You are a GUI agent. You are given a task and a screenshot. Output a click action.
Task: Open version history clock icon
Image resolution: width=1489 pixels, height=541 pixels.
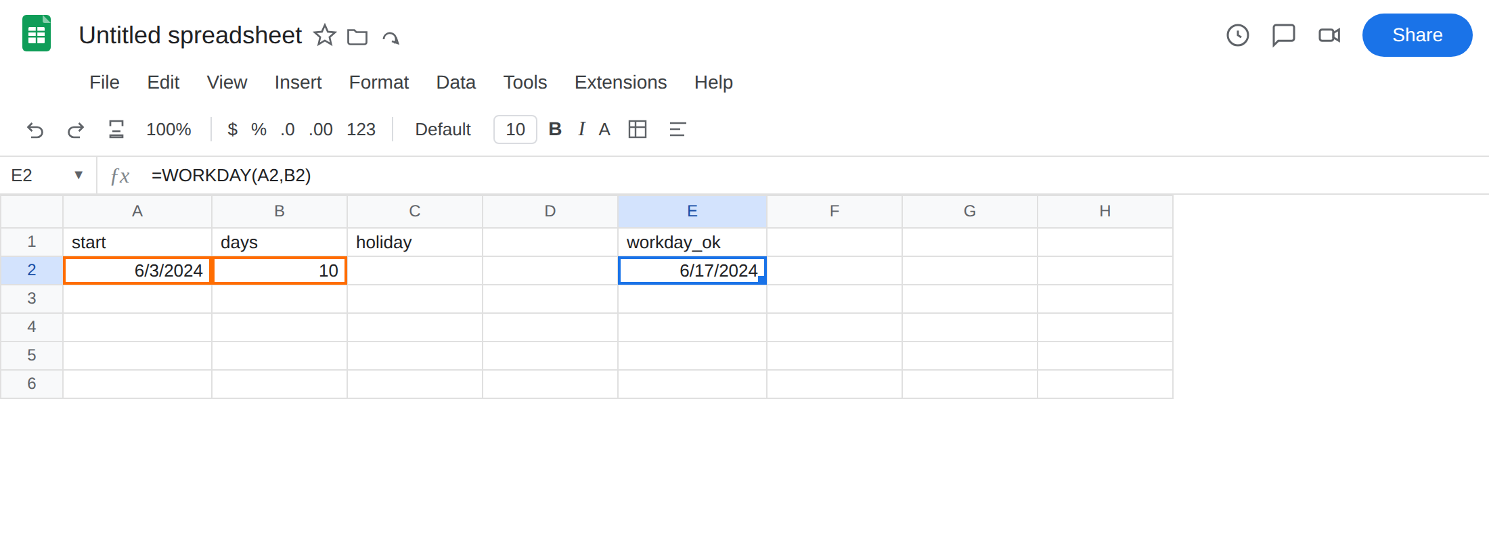coord(1238,35)
